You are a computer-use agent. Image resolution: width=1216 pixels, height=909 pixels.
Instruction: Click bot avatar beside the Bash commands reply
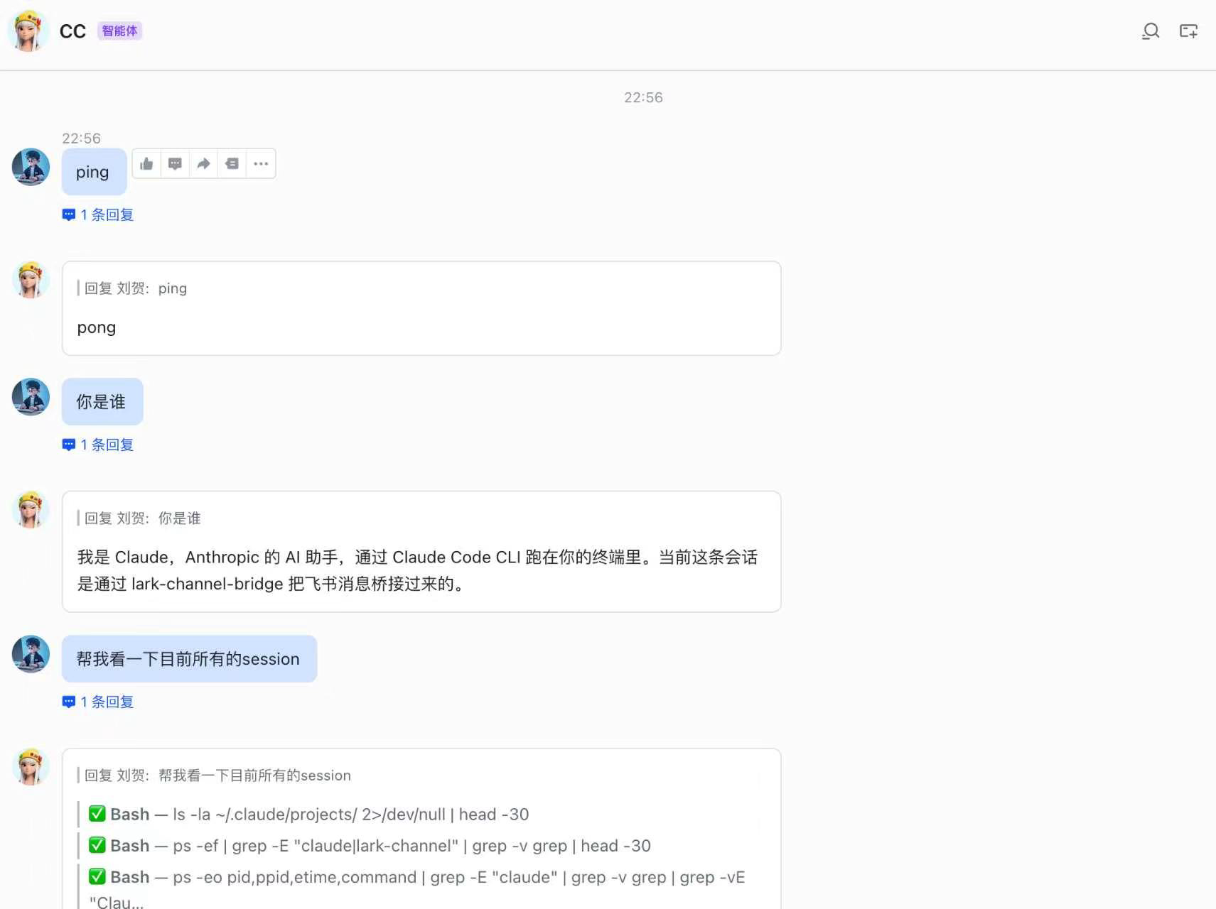31,767
